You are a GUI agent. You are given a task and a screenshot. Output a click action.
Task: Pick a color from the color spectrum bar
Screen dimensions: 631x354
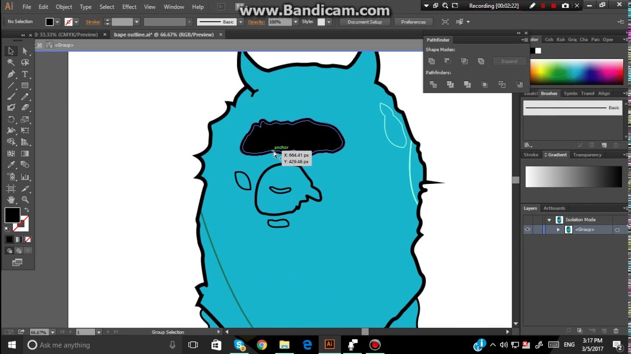coord(576,72)
